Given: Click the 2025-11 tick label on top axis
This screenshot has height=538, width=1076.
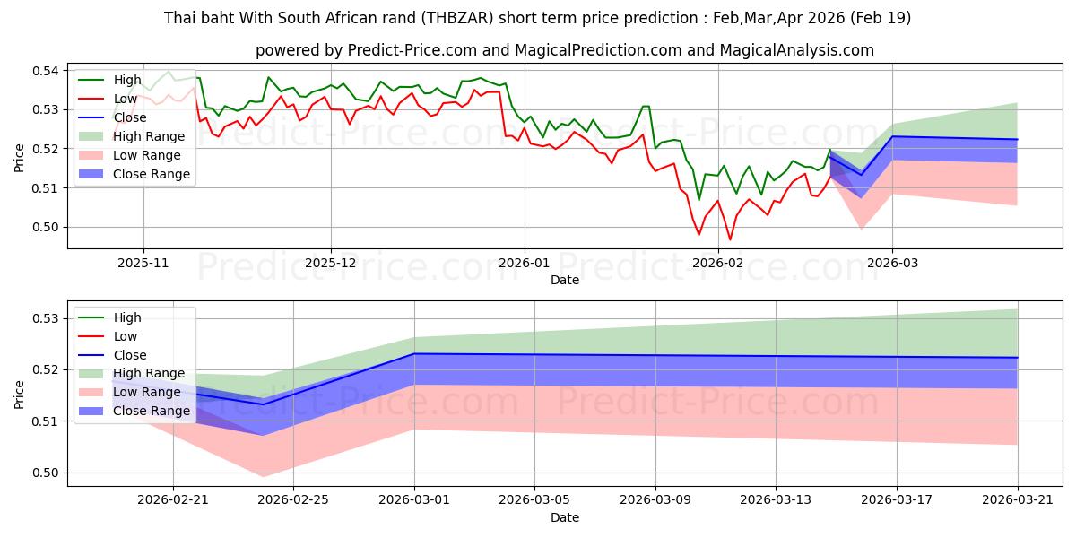Looking at the screenshot, I should 143,265.
